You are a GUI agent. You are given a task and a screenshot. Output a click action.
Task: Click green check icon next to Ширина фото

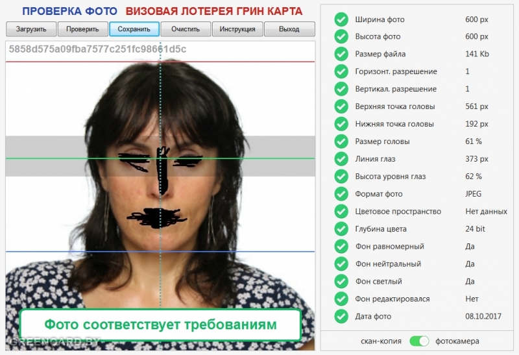[341, 19]
